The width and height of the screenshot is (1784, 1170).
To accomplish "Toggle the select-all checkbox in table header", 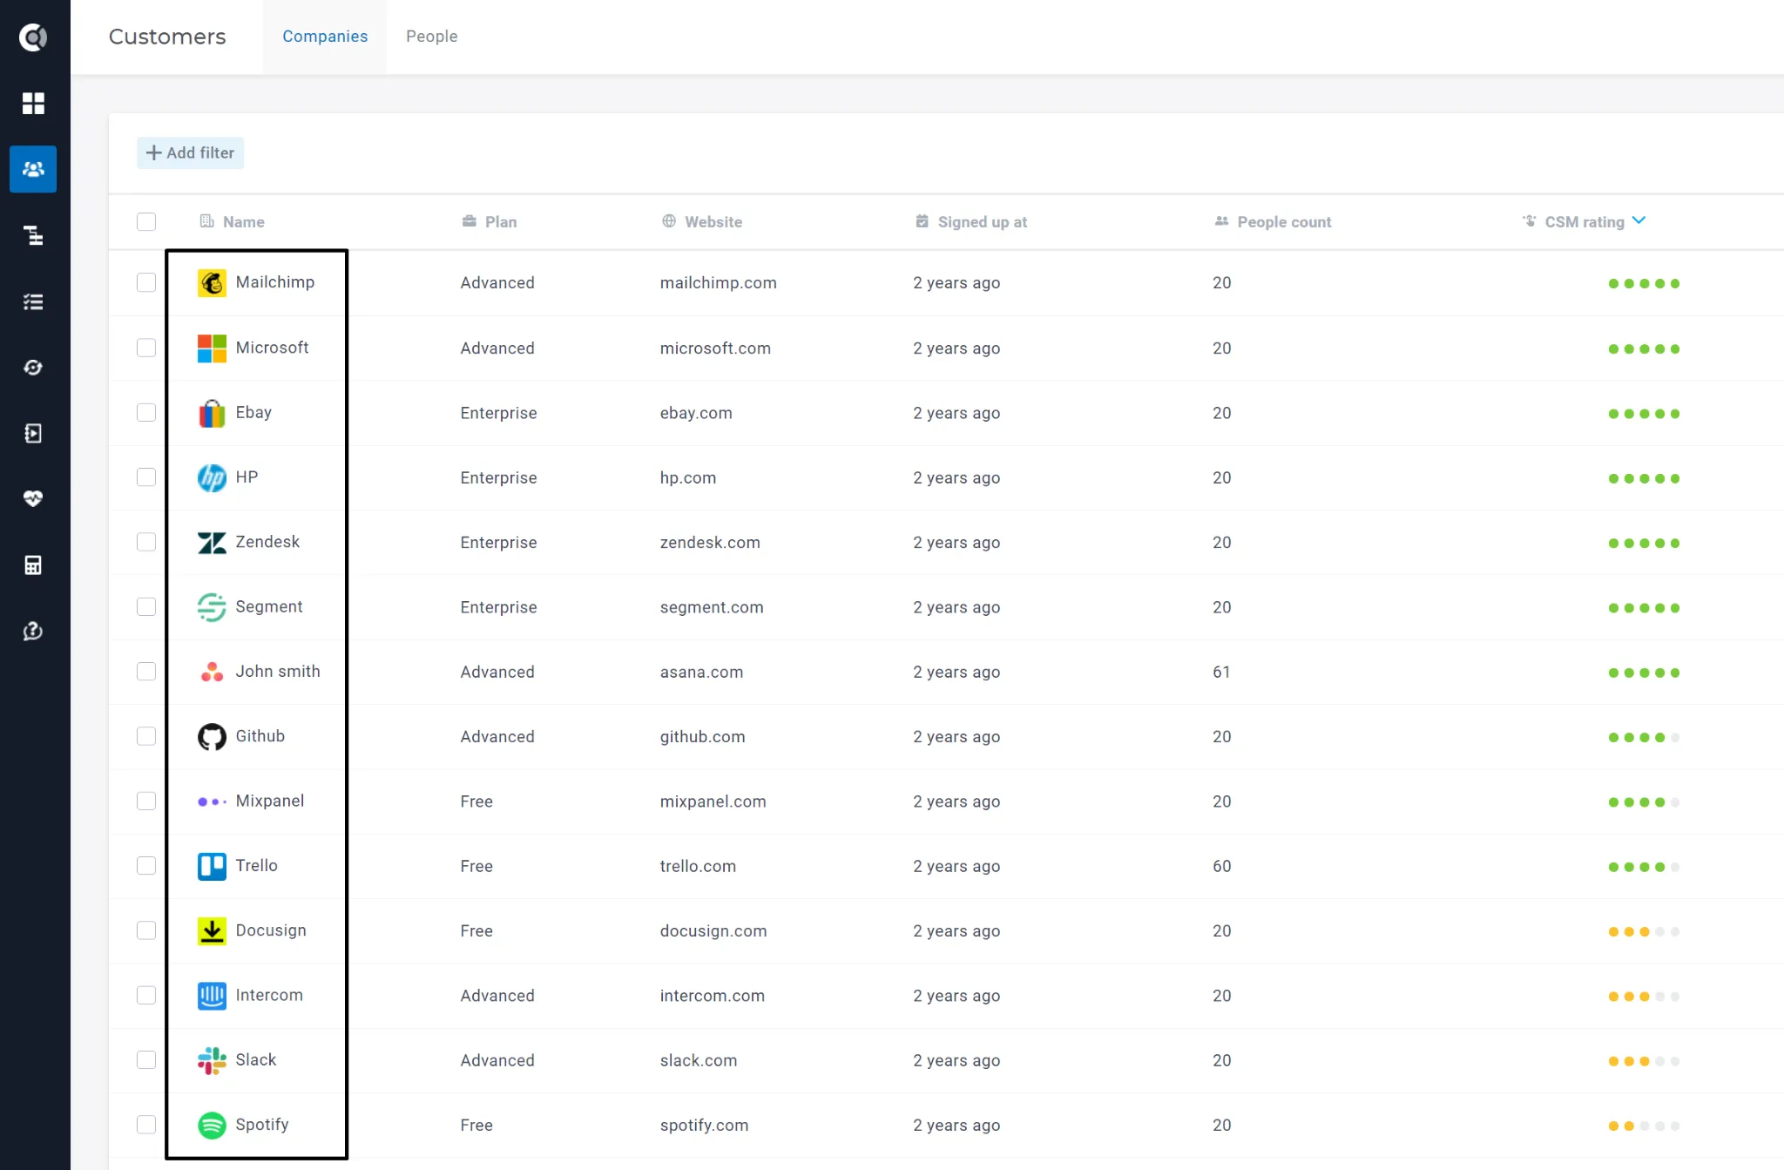I will [x=146, y=222].
